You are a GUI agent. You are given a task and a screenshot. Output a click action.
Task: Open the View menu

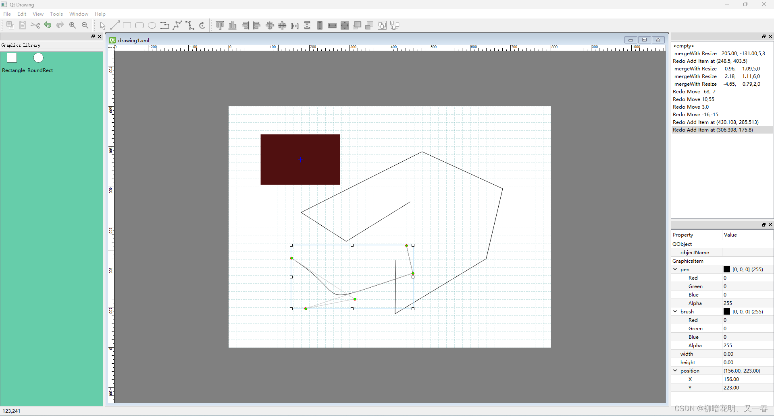[x=38, y=14]
